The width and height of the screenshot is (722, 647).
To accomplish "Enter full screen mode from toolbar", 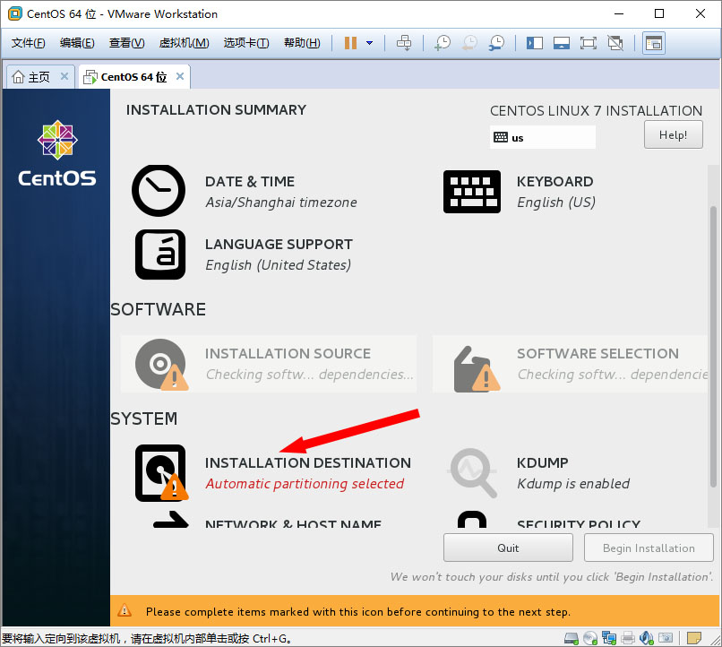I will coord(588,43).
